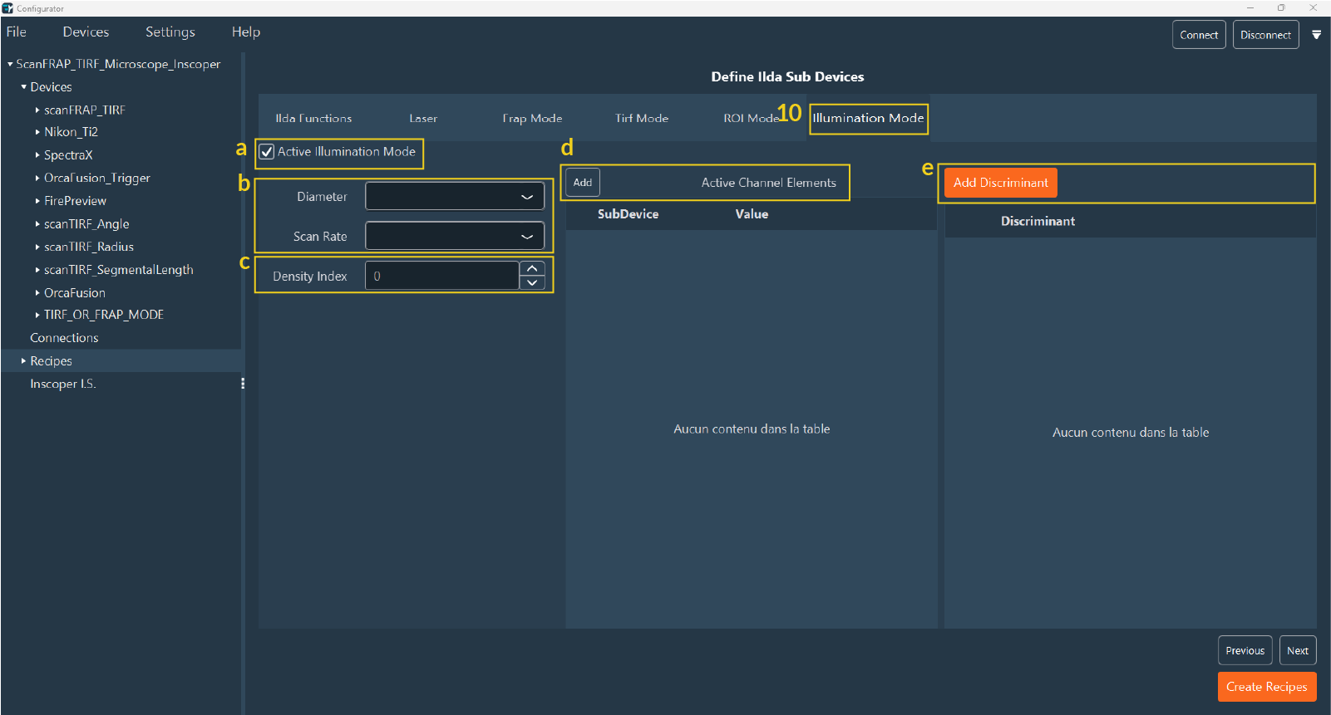1331x715 pixels.
Task: Open the Scan Rate dropdown
Action: 455,237
